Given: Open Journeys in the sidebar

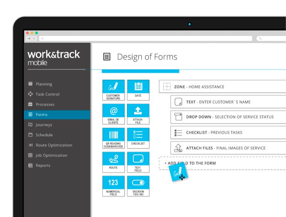Looking at the screenshot, I should (57, 125).
